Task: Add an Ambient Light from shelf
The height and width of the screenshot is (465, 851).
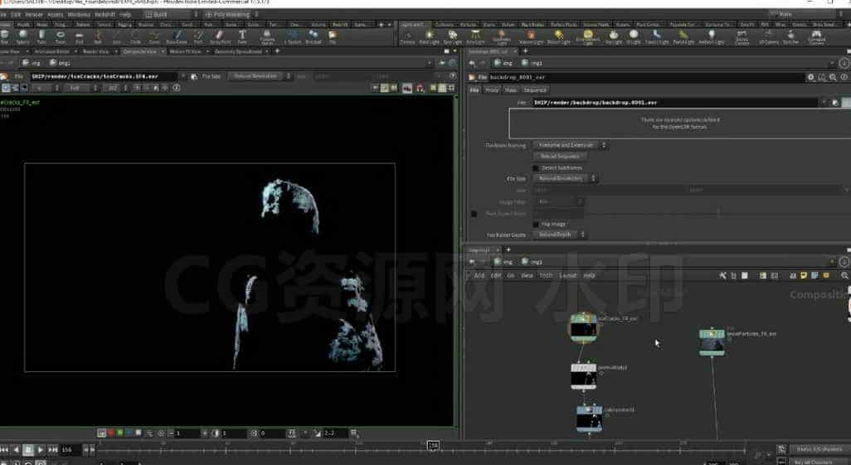Action: 712,37
